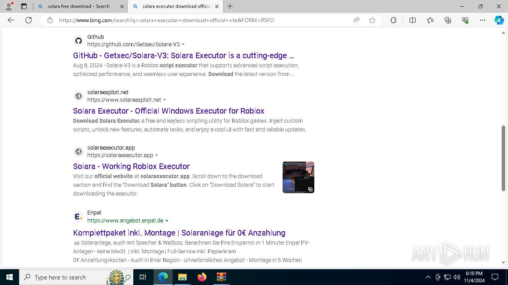Image resolution: width=508 pixels, height=285 pixels.
Task: Open Browser essentials heart icon
Action: point(465,20)
